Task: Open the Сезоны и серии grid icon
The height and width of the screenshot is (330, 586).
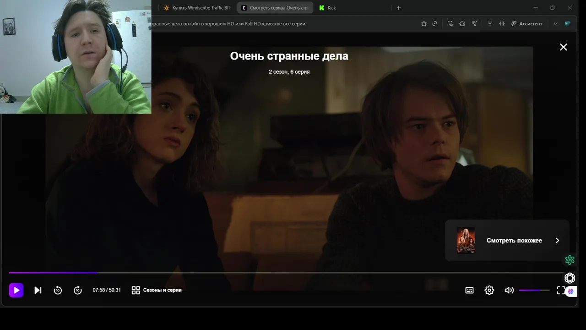Action: click(136, 290)
